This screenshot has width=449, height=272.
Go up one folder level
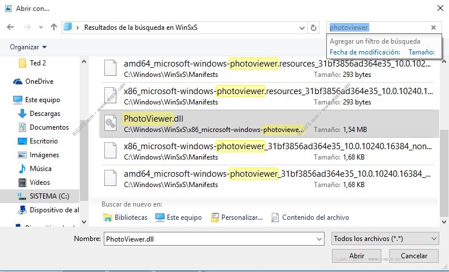point(54,27)
